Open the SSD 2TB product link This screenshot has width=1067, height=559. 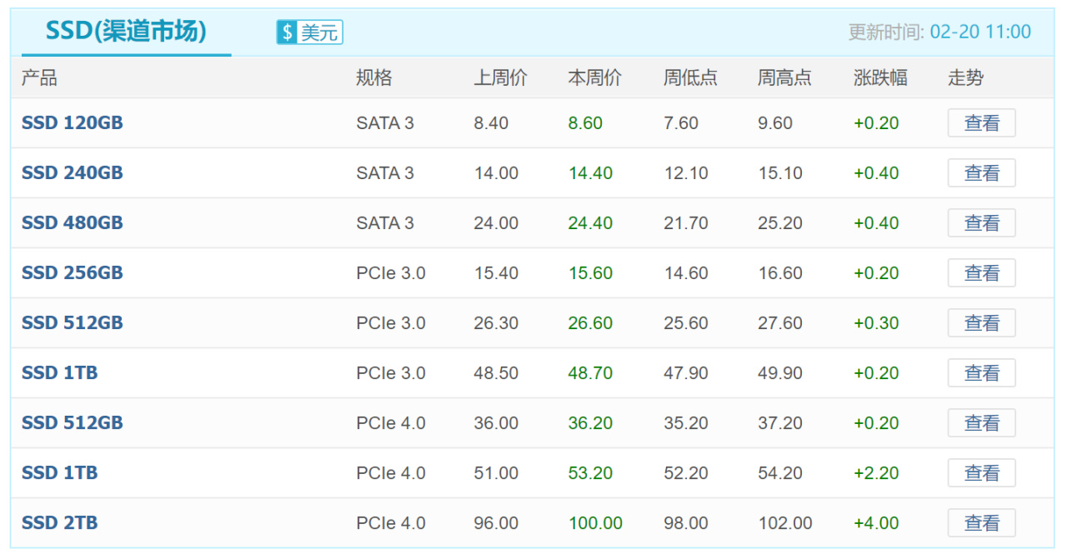60,523
